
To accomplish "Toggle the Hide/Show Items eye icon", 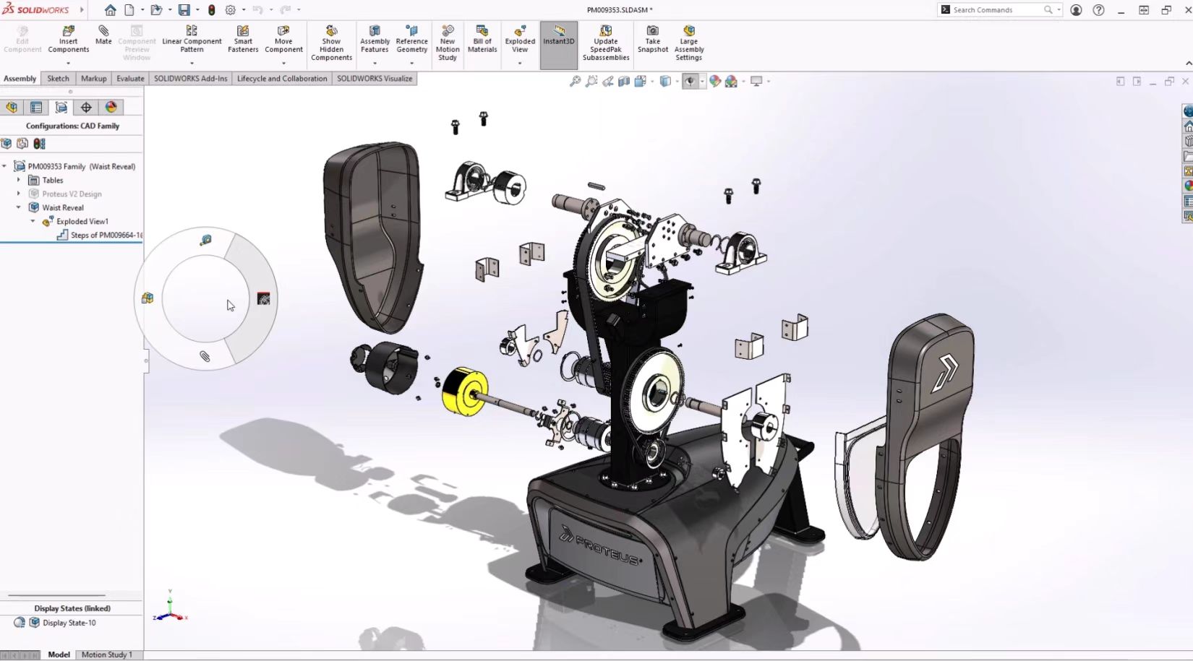I will tap(690, 82).
